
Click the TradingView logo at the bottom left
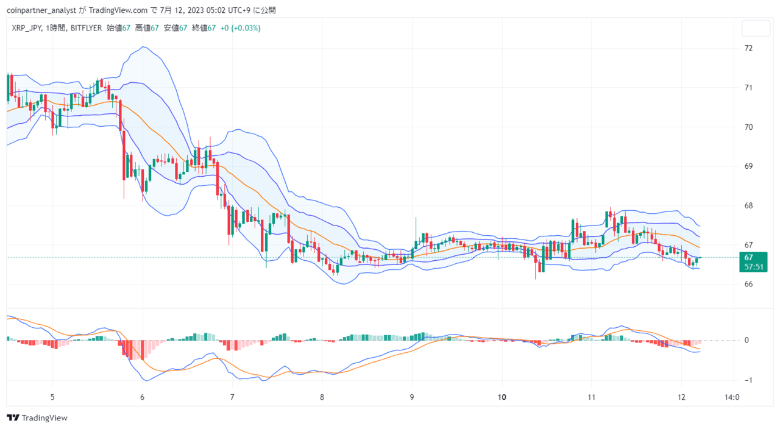coord(37,418)
